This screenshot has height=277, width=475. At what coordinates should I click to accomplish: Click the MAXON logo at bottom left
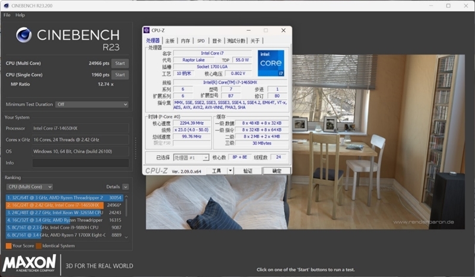click(x=29, y=263)
